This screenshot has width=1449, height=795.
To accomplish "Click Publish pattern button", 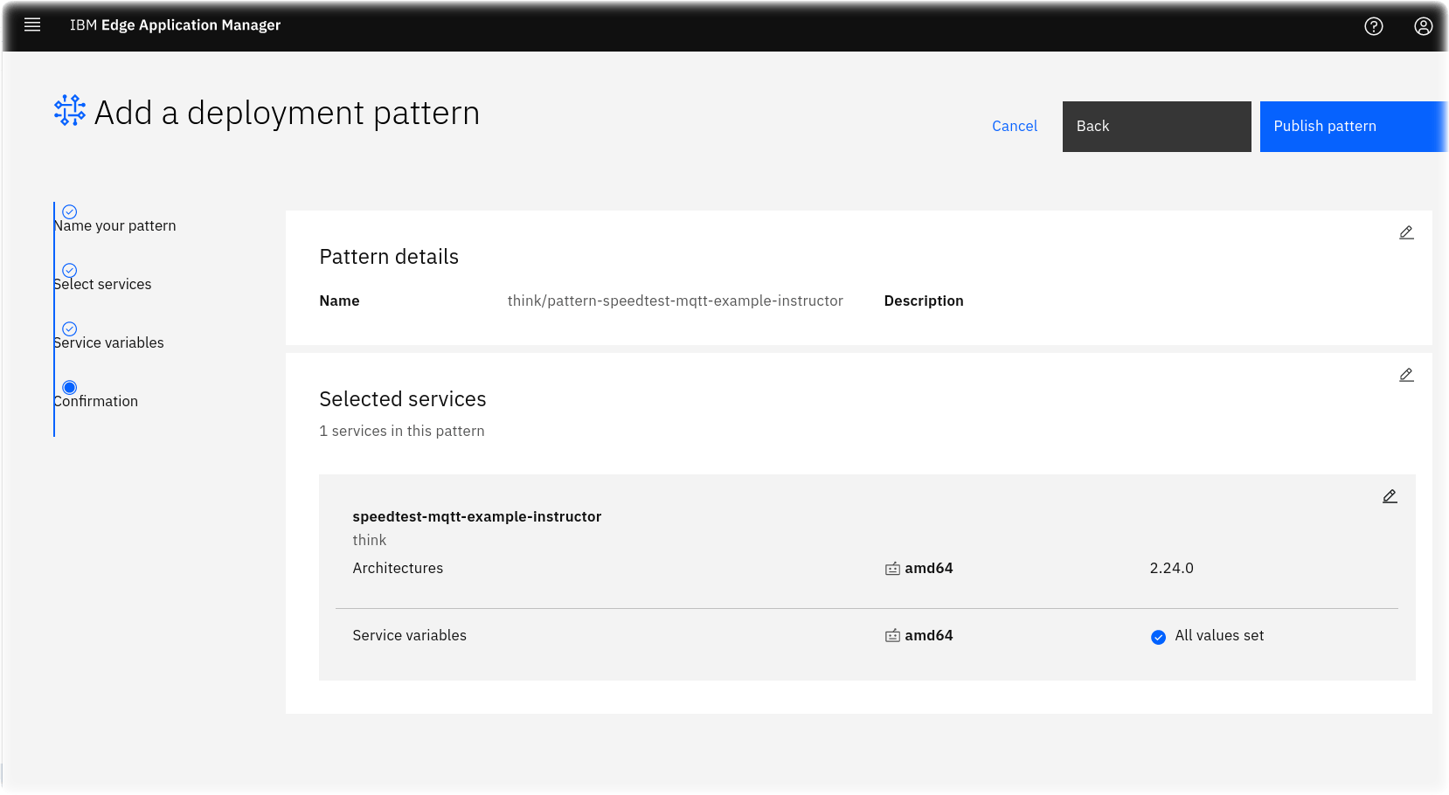I will [1353, 127].
